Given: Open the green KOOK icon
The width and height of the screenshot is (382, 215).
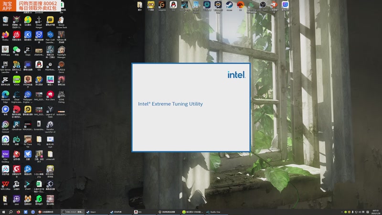Looking at the screenshot, I should [x=17, y=80].
